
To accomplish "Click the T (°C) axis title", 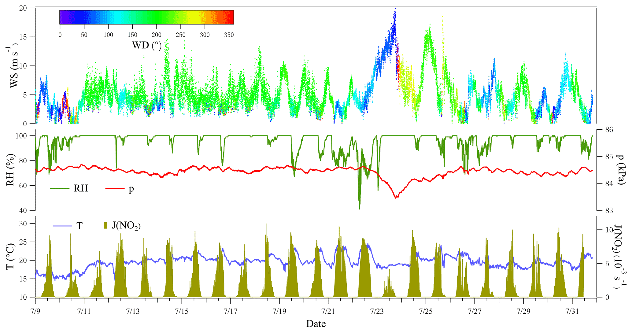I will (10, 256).
